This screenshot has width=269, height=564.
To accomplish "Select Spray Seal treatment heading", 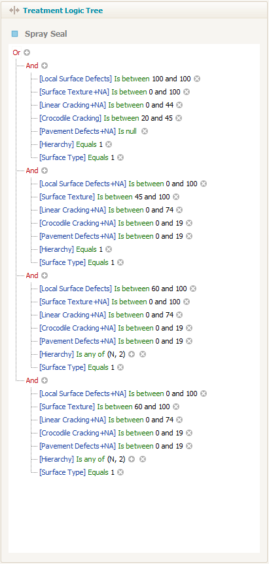I will pos(46,34).
